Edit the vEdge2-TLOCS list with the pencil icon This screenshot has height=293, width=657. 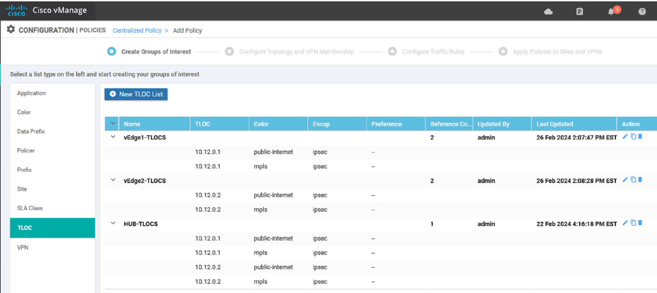click(625, 180)
